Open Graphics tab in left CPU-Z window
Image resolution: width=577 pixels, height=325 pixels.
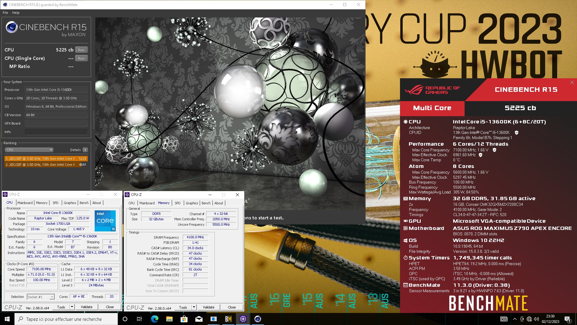point(70,203)
